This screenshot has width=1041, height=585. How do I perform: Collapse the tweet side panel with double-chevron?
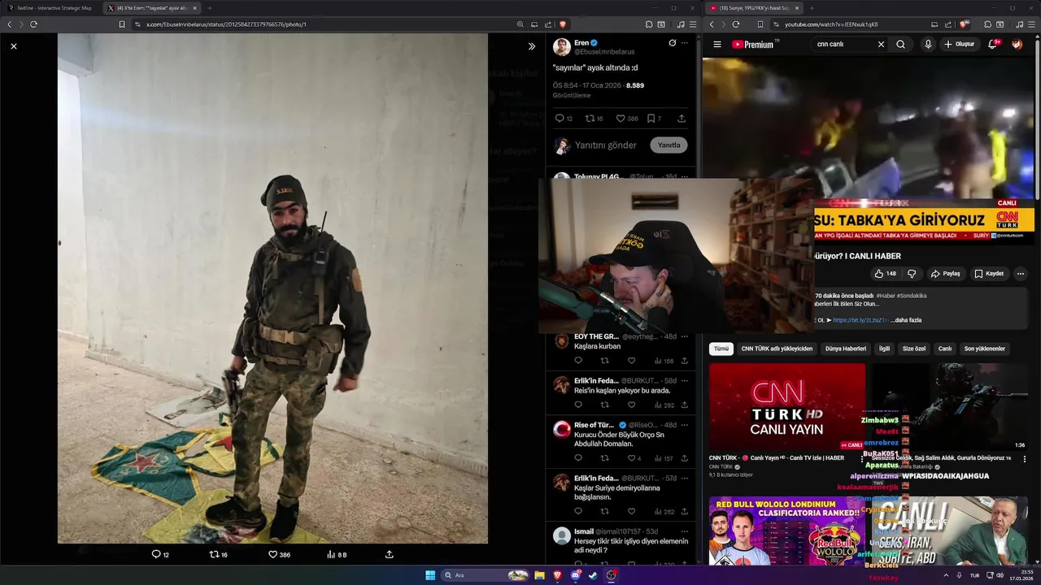pos(532,46)
